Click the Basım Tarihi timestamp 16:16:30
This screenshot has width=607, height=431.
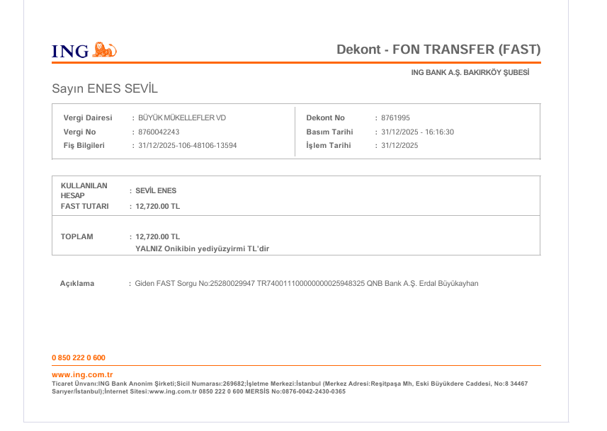(x=439, y=132)
